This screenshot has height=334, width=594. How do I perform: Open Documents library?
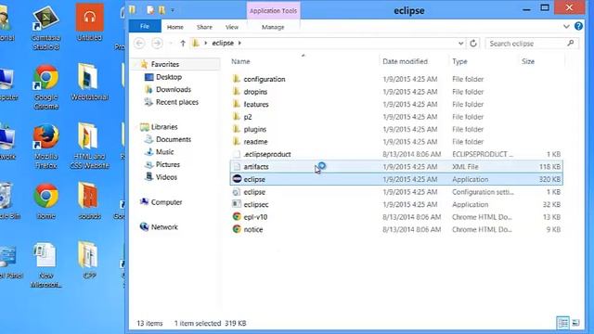pyautogui.click(x=174, y=139)
